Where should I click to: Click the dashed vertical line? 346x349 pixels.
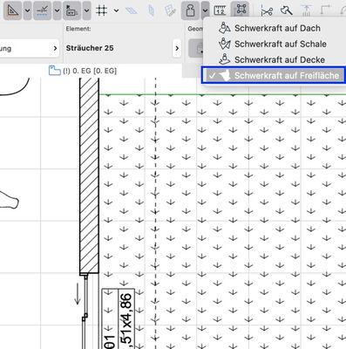pyautogui.click(x=155, y=212)
